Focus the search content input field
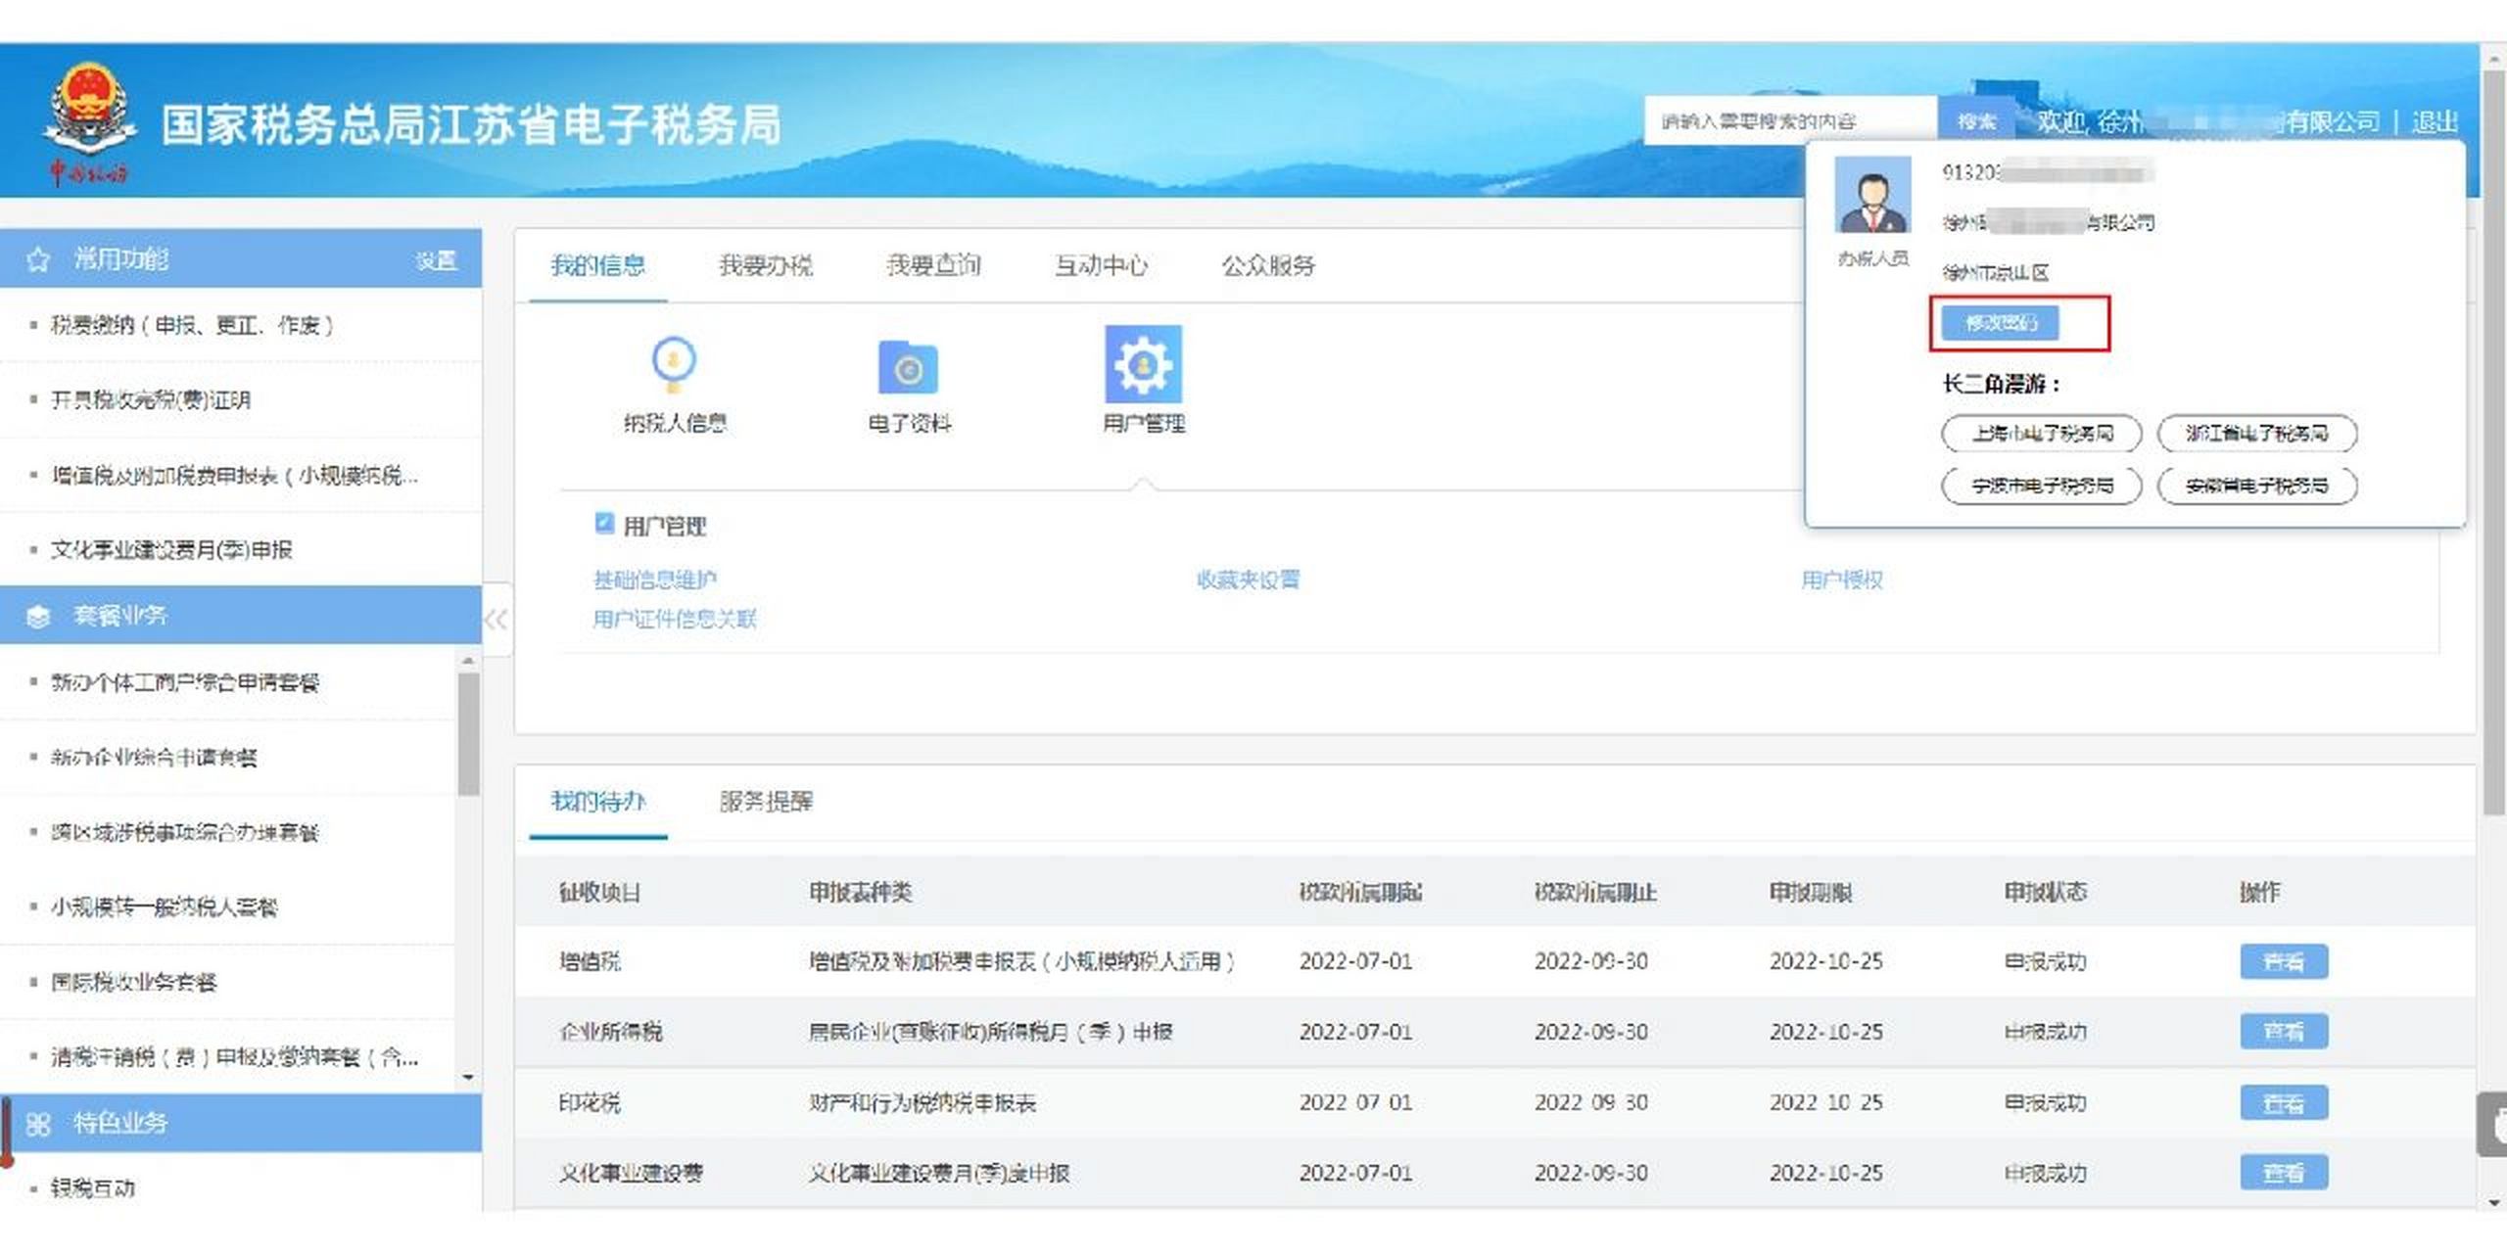The image size is (2507, 1253). [x=1790, y=121]
